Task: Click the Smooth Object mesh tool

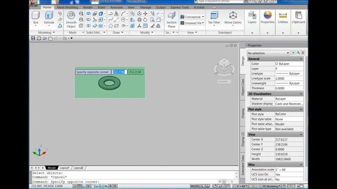Action: [71, 20]
